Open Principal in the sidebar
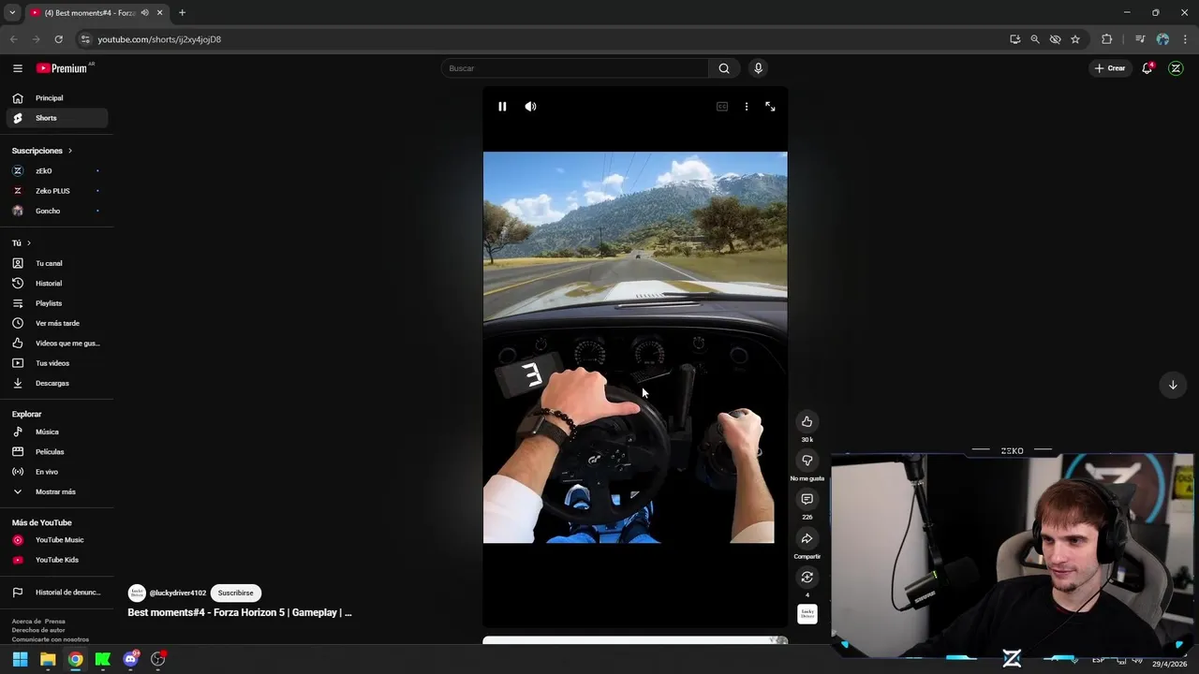The width and height of the screenshot is (1199, 674). [56, 98]
